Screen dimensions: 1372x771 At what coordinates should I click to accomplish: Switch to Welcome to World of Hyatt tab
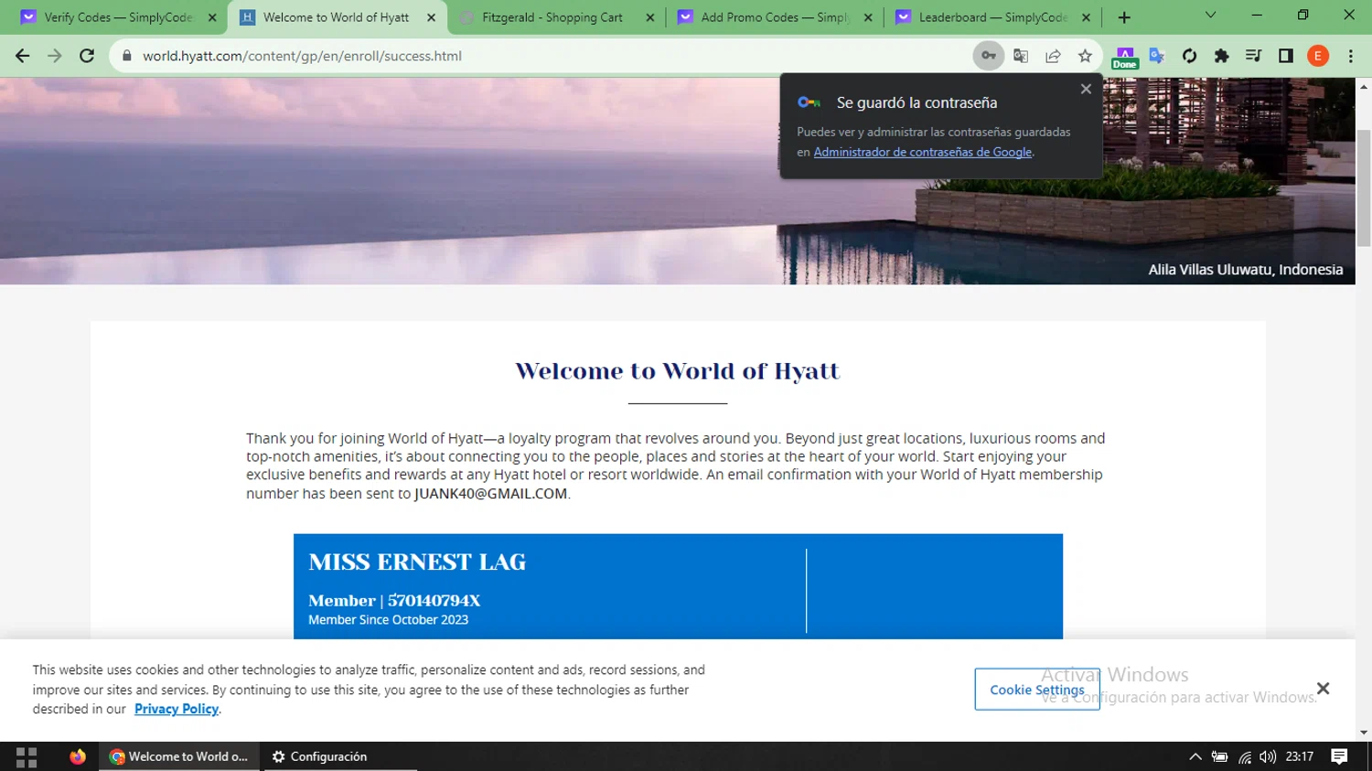point(337,17)
